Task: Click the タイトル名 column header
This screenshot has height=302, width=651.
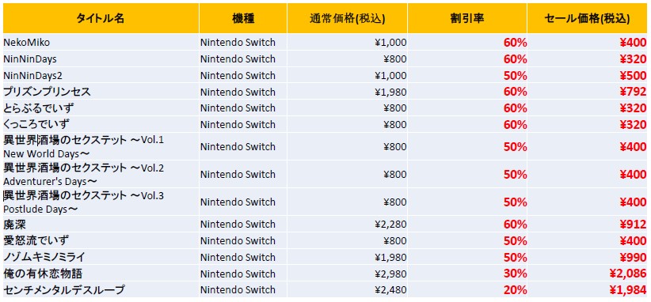Action: pyautogui.click(x=101, y=19)
